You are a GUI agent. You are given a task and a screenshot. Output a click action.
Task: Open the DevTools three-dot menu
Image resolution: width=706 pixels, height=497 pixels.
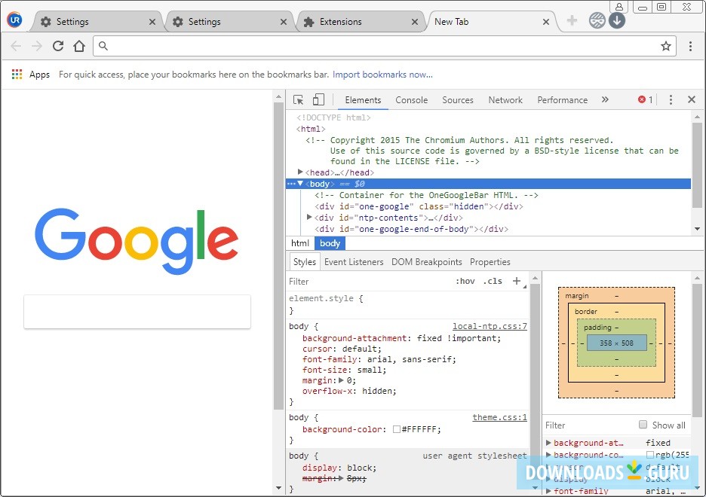click(x=671, y=99)
